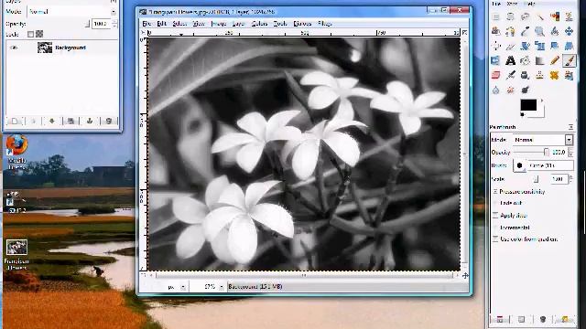586x329 pixels.
Task: Enable the Fade out checkbox
Action: tap(495, 203)
